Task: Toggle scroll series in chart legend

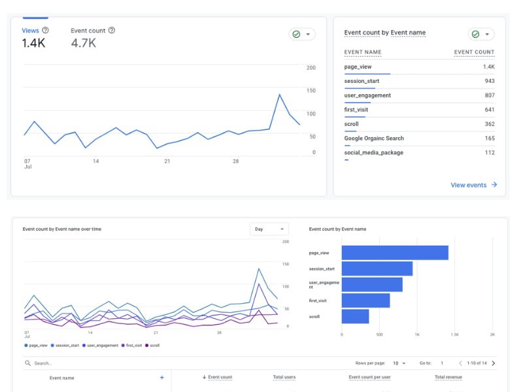Action: tap(152, 346)
